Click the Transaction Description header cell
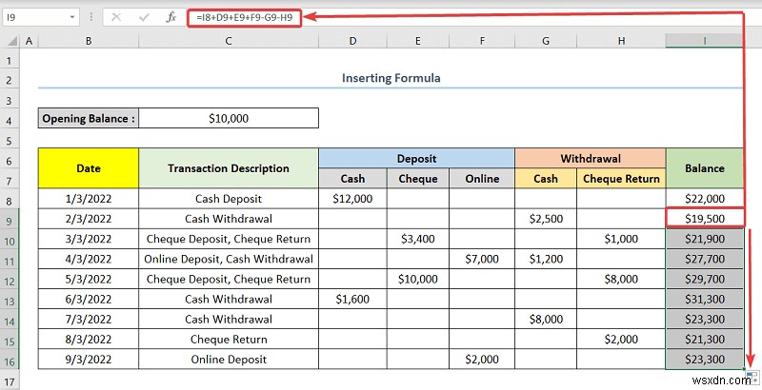The width and height of the screenshot is (762, 390). 229,168
